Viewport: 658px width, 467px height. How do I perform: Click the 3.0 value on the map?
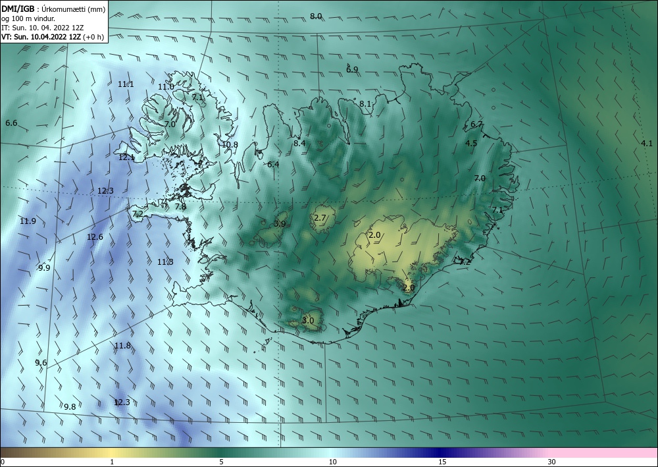(308, 321)
